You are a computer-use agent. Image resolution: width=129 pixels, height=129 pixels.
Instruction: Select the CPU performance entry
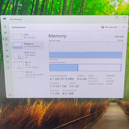click(28, 37)
